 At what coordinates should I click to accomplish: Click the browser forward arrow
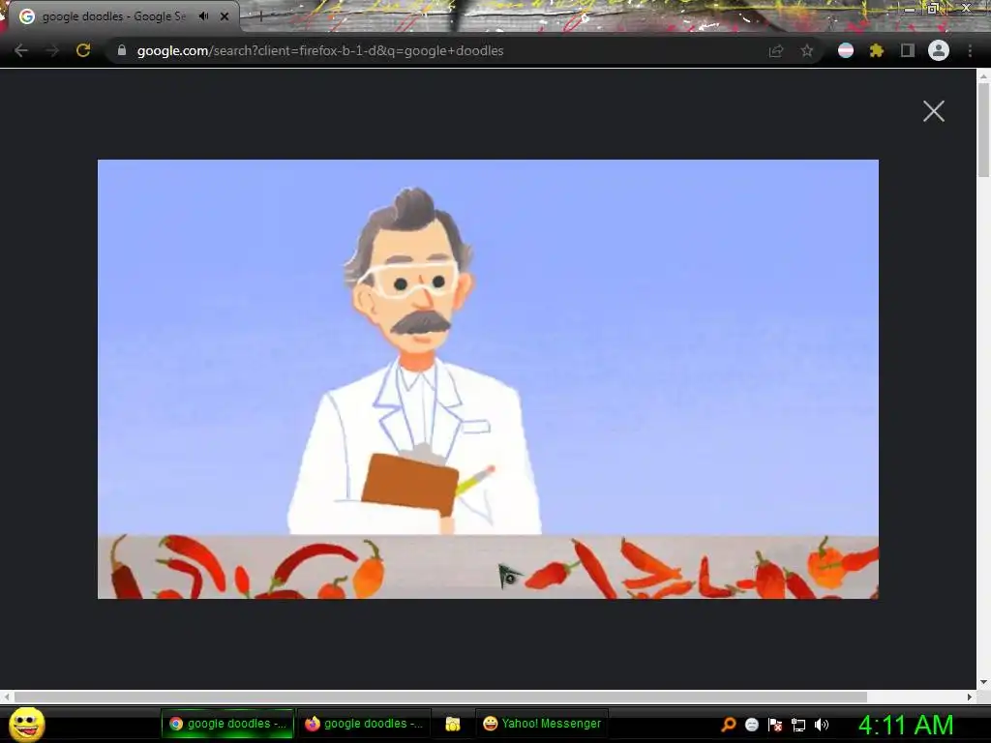tap(52, 50)
